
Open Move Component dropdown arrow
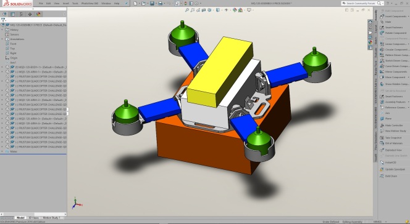tap(408, 78)
